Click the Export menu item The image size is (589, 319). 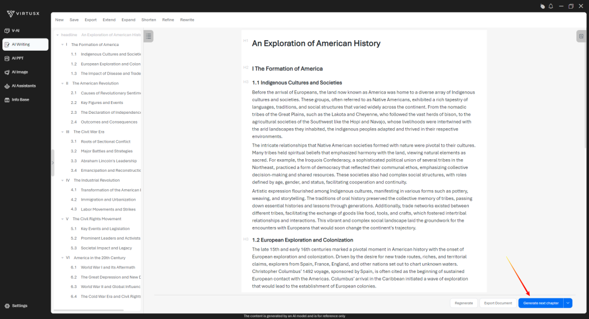(90, 20)
